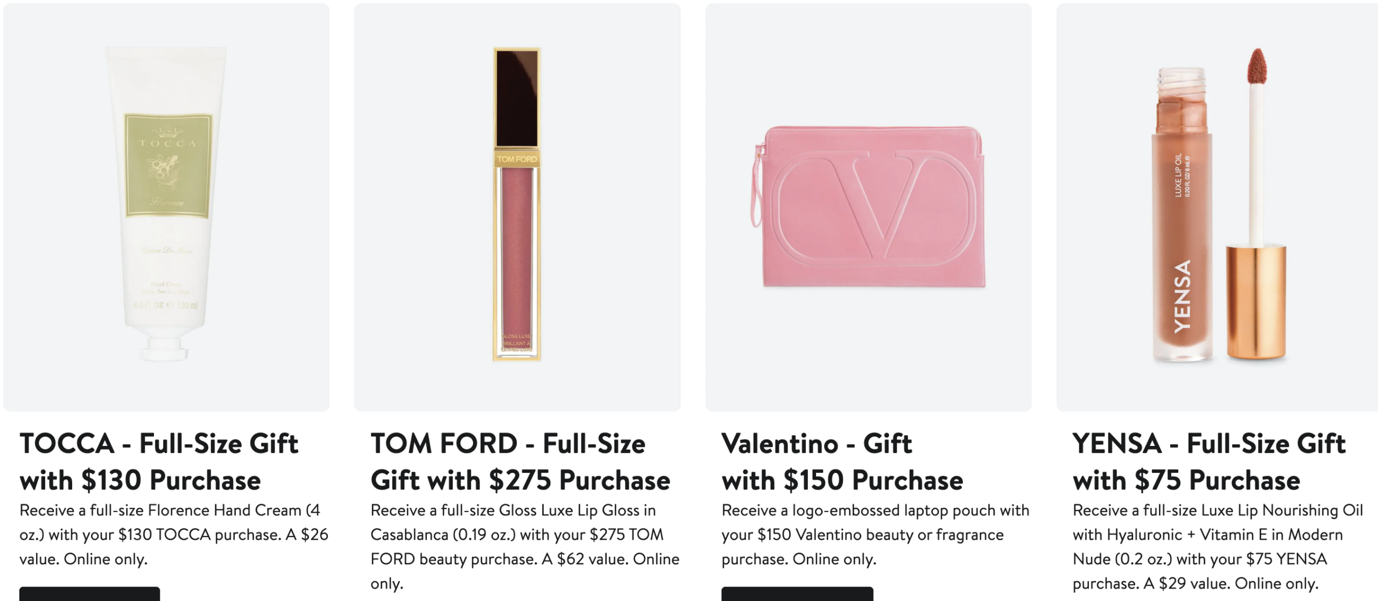Click the gold TOM FORD band on the gloss
Screen dimensions: 1378x601
click(517, 159)
